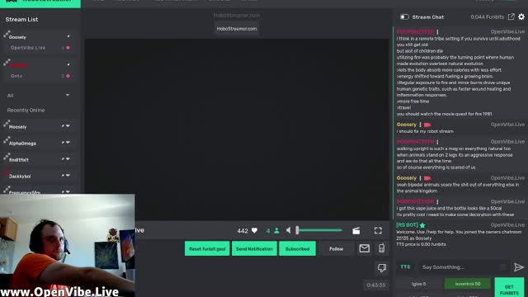Adjust the volume slider
This screenshot has height=297, width=528.
(319, 230)
